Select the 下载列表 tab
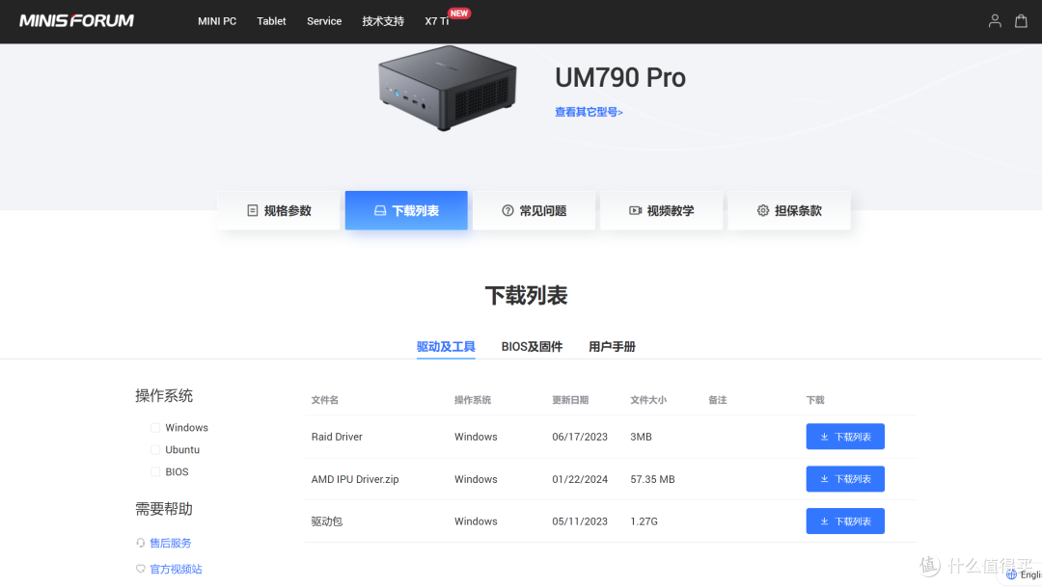1042x587 pixels. 406,210
